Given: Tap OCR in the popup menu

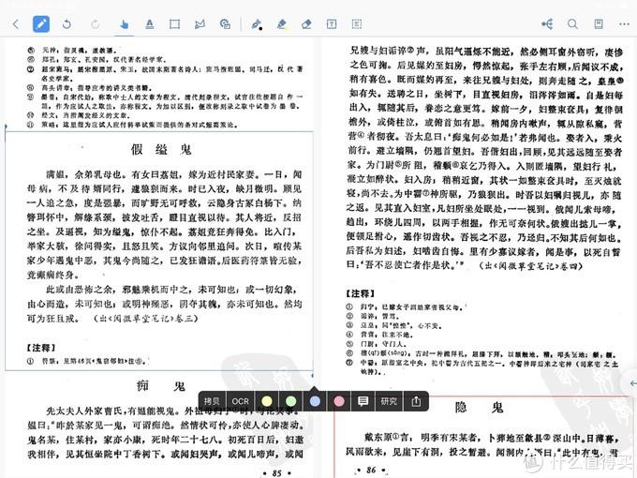Looking at the screenshot, I should tap(240, 401).
